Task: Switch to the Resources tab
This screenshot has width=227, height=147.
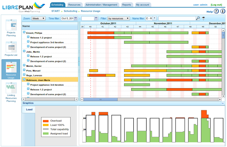Action: pyautogui.click(x=74, y=5)
